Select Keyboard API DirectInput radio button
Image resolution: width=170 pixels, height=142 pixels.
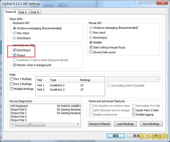[14, 38]
